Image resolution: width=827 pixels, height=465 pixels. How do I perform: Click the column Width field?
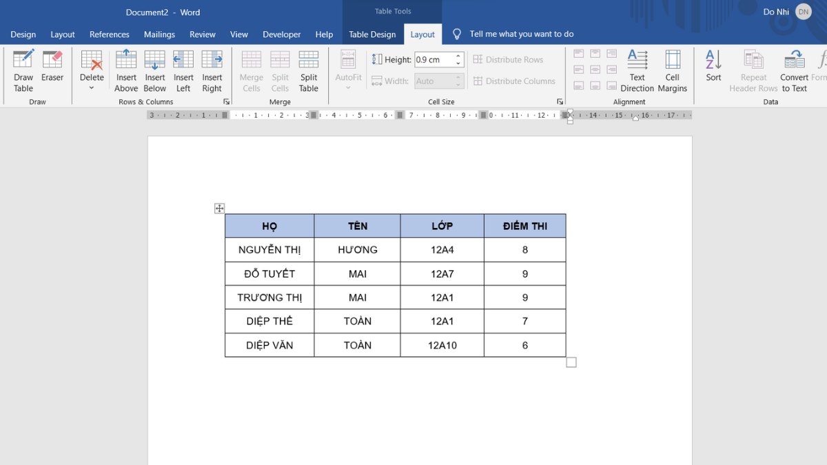(433, 81)
